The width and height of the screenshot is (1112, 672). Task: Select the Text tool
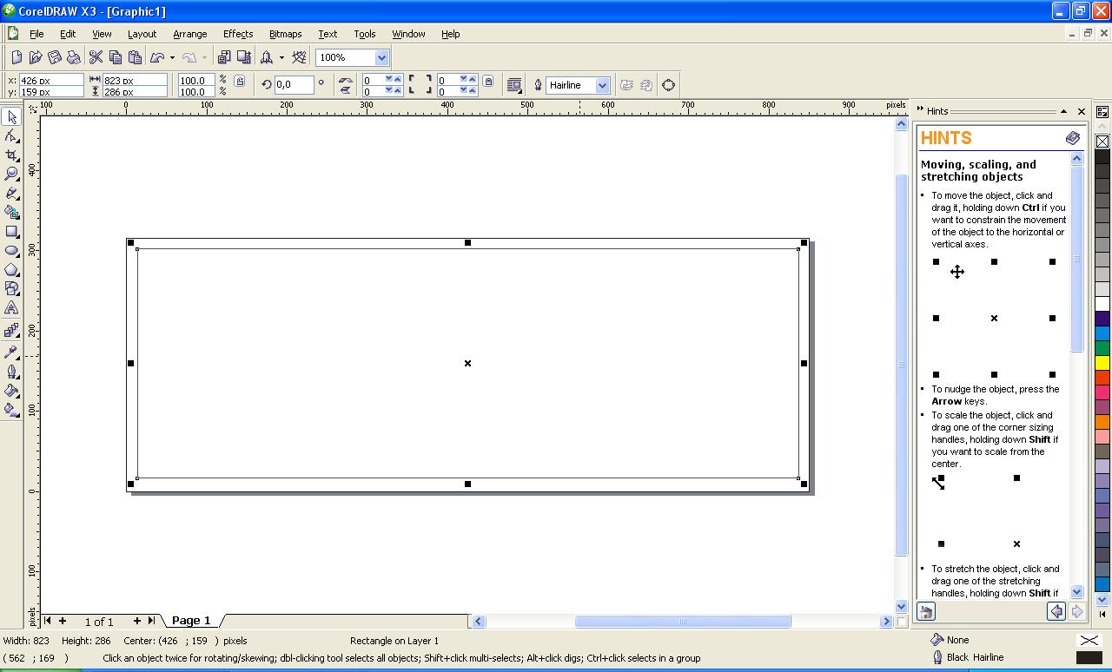(12, 307)
